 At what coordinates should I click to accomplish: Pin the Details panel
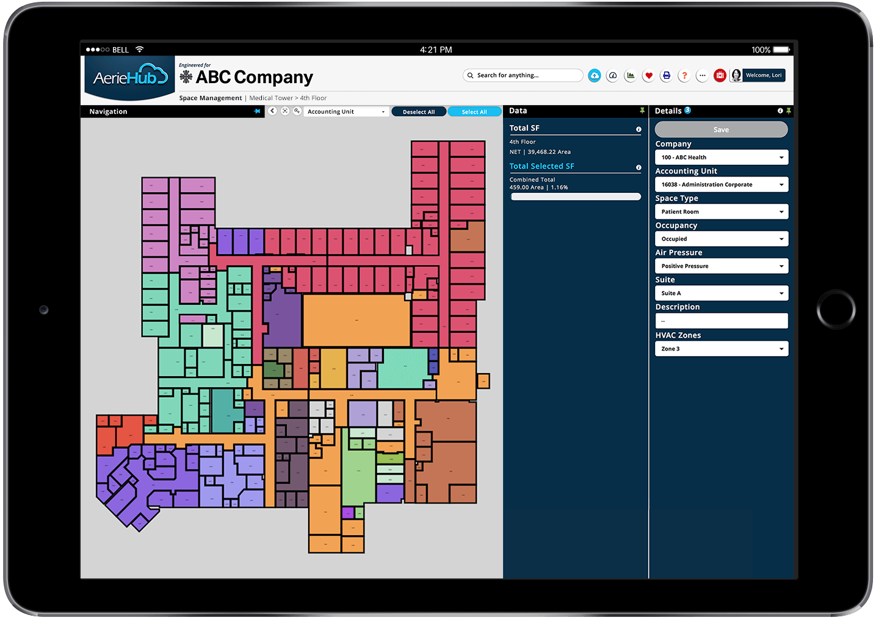coord(788,111)
